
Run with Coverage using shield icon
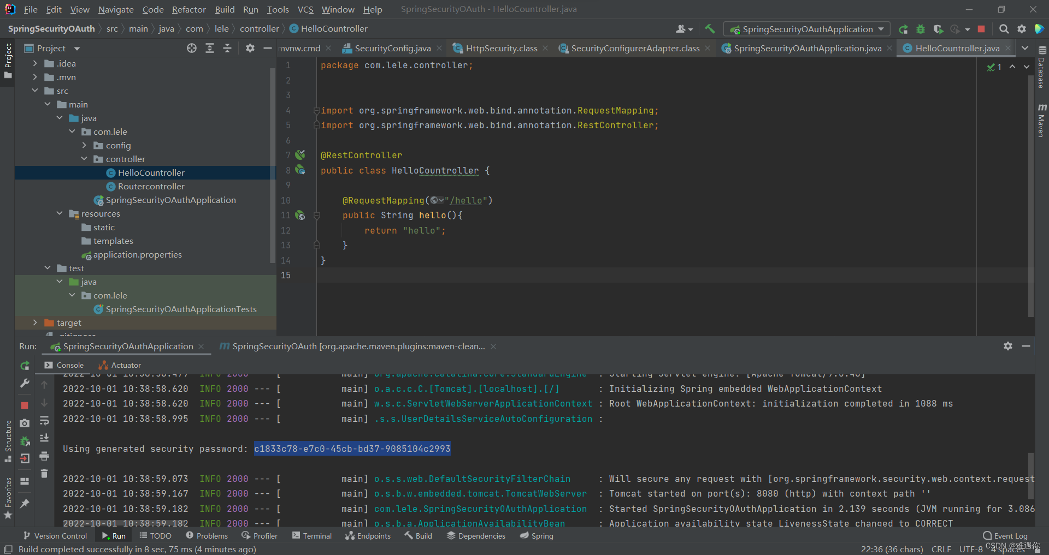pos(939,29)
